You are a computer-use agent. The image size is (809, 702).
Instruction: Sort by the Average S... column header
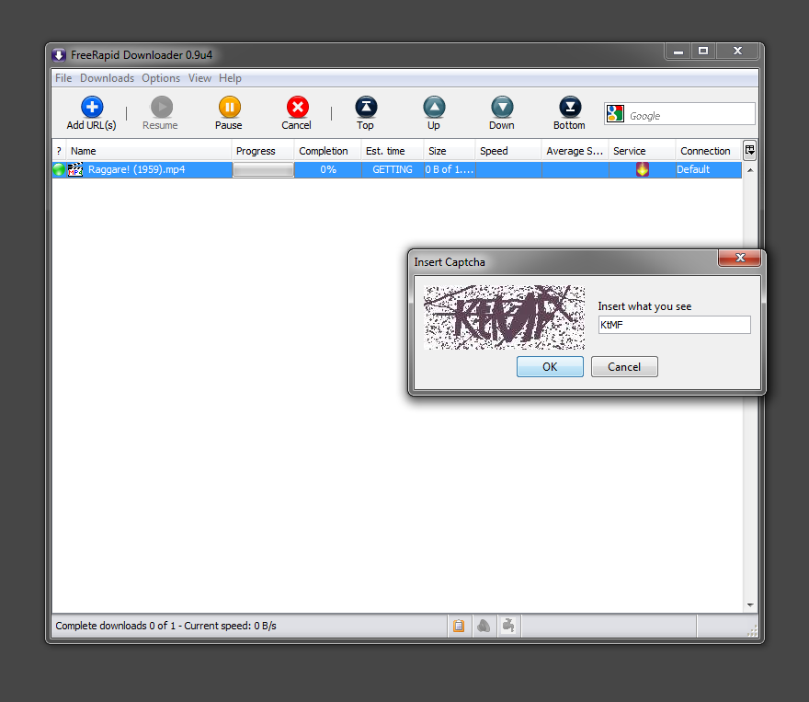pyautogui.click(x=575, y=151)
